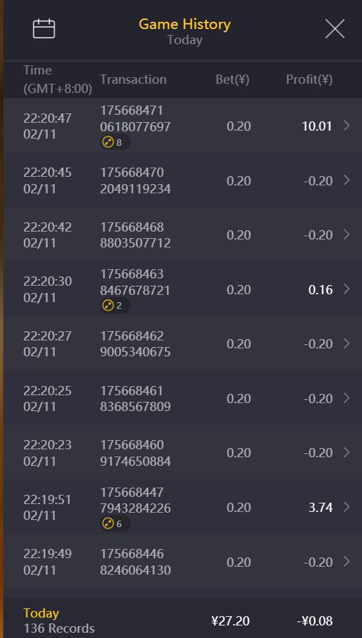Open details arrow for 3.74 profit row
The width and height of the screenshot is (362, 638).
pyautogui.click(x=347, y=507)
